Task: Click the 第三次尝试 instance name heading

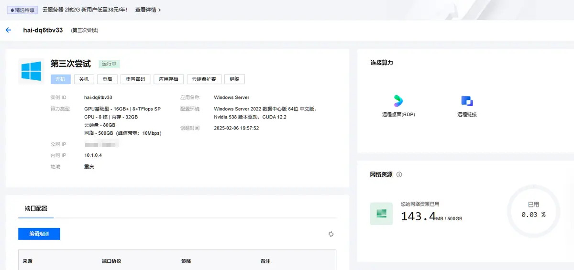Action: pyautogui.click(x=71, y=64)
